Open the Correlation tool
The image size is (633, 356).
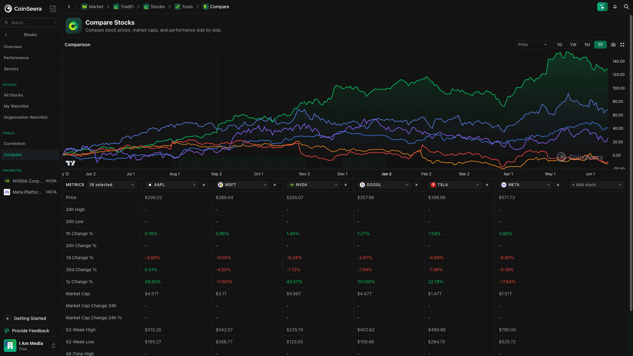click(x=30, y=144)
